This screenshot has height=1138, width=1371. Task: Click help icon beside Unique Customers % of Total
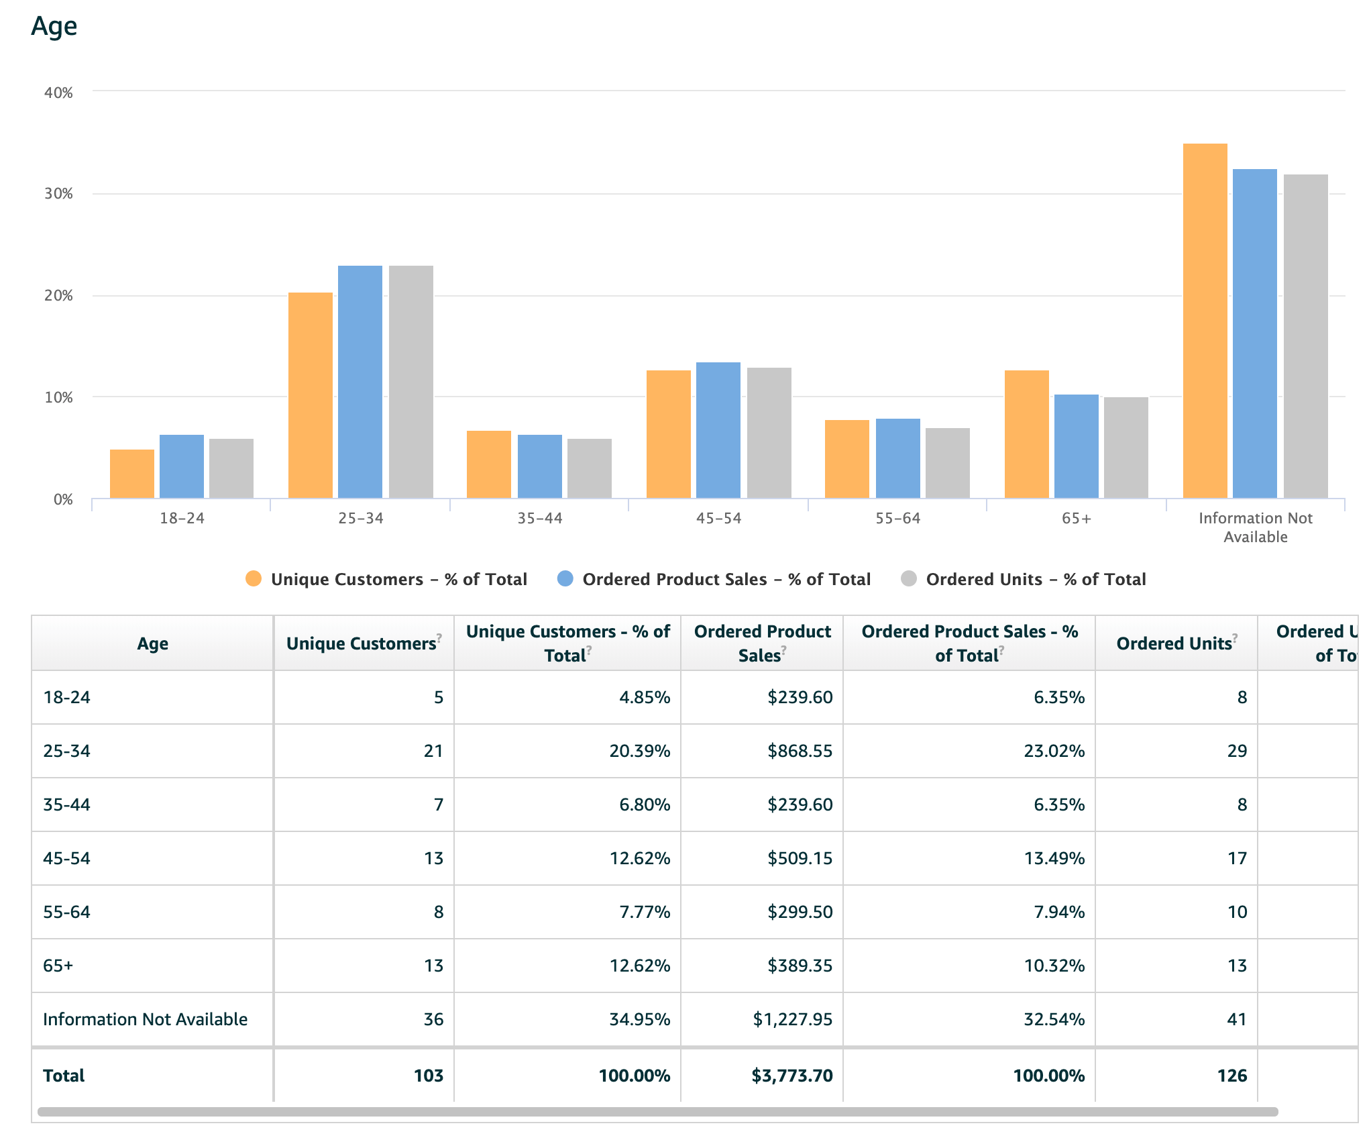[589, 650]
